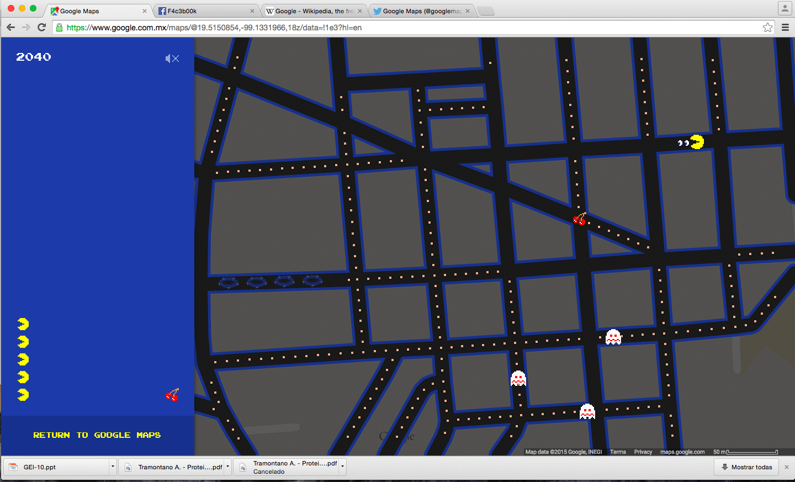Expand the Cancelado download options arrow
Screen dimensions: 795x482
342,467
